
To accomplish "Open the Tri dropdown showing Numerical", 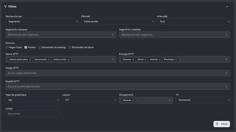I will [x=203, y=100].
